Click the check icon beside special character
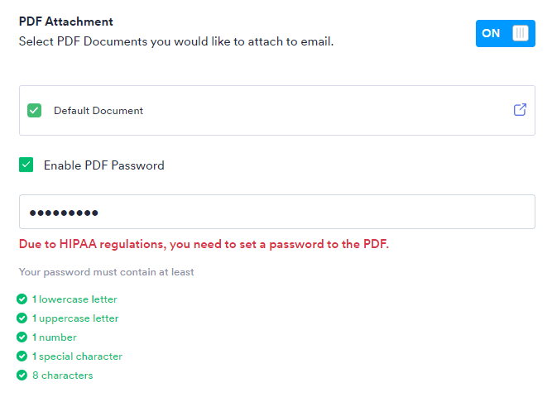 [22, 356]
